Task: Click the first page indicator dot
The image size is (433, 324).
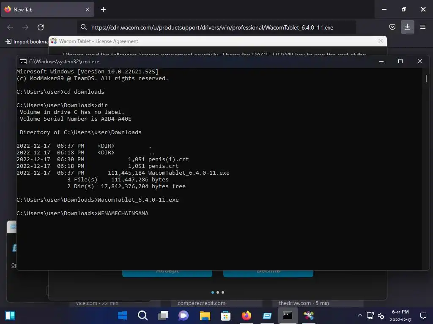Action: pos(213,292)
